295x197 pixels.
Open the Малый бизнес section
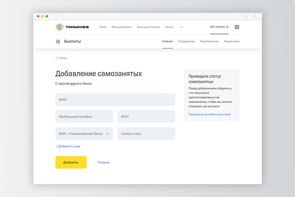pyautogui.click(x=121, y=27)
